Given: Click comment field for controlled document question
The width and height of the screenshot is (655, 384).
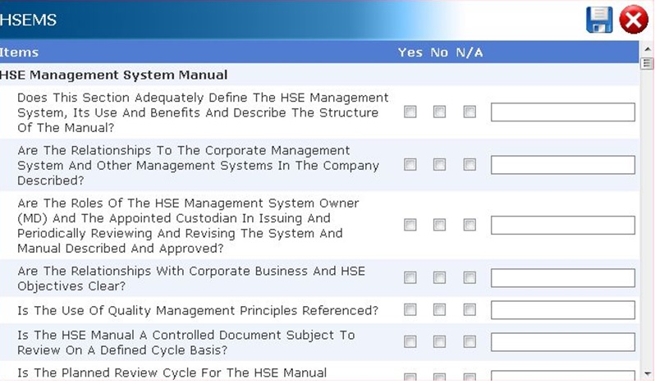Looking at the screenshot, I should tap(562, 341).
